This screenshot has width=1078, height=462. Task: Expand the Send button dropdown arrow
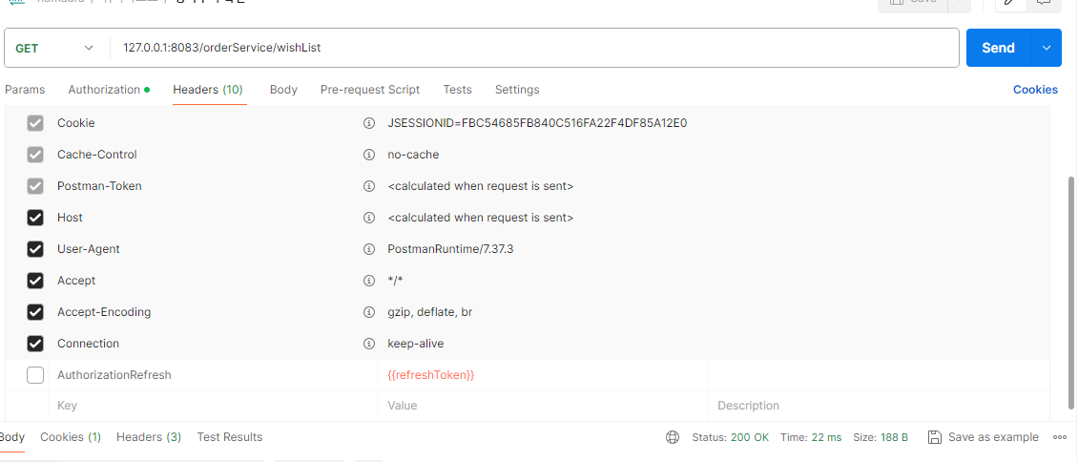click(1047, 48)
